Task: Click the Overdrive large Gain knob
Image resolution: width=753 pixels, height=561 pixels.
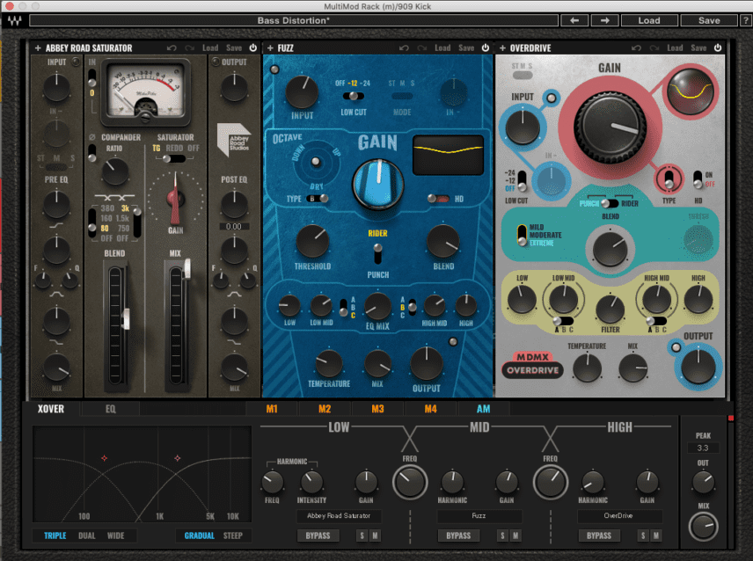Action: point(610,126)
